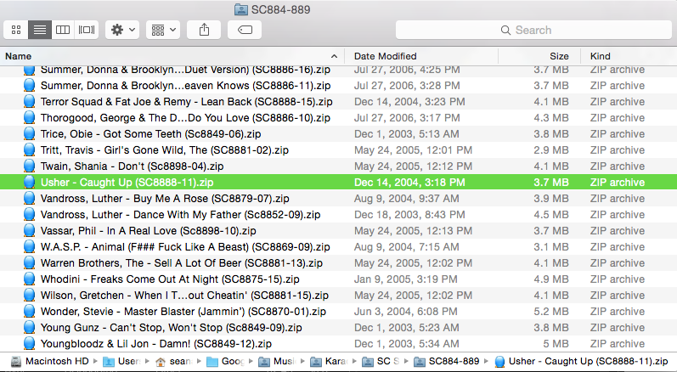This screenshot has width=677, height=372.
Task: Click Usher - Caught Up item in path bar
Action: pyautogui.click(x=581, y=361)
